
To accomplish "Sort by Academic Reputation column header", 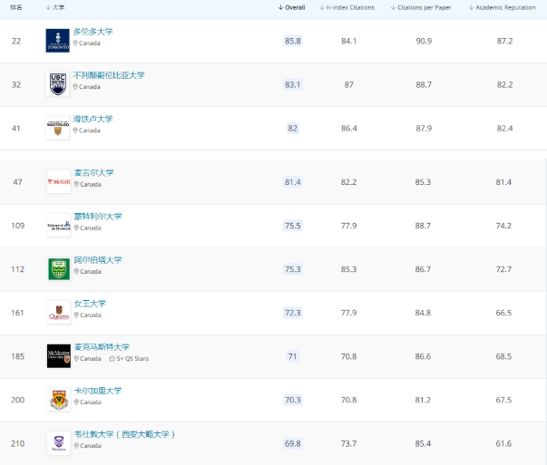I will point(502,7).
